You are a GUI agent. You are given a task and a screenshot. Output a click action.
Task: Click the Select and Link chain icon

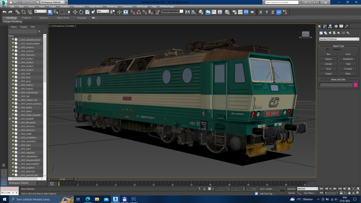pos(17,12)
